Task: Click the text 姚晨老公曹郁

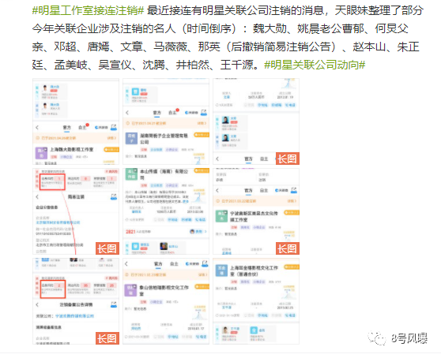Action: click(x=330, y=28)
